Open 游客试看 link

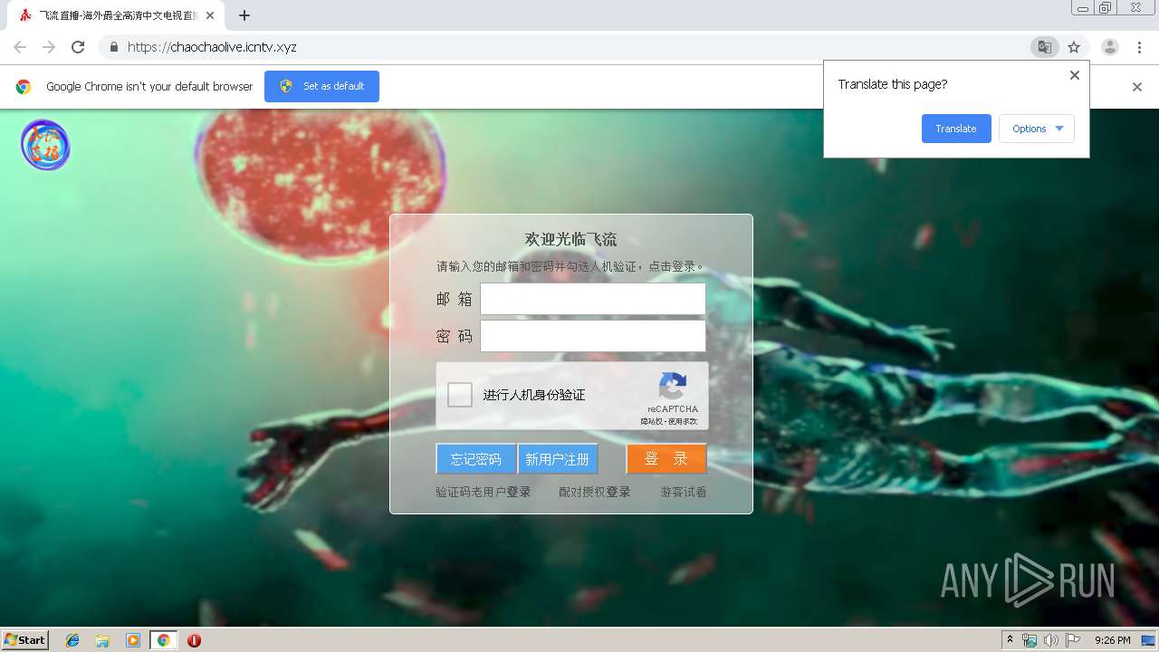(684, 492)
